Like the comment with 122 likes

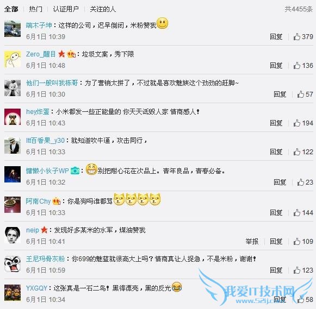pyautogui.click(x=296, y=152)
